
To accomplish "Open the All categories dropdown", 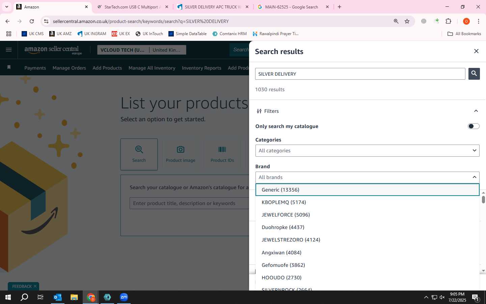I will (x=368, y=151).
